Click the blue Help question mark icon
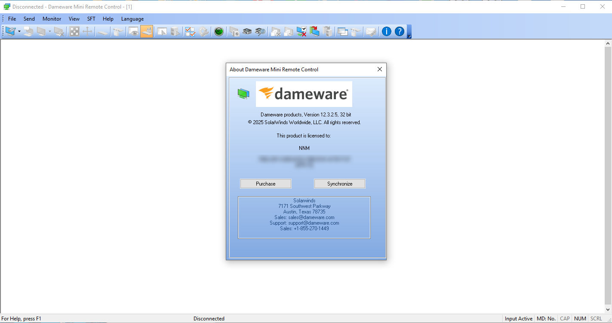Screen dimensions: 612x323 pos(400,31)
